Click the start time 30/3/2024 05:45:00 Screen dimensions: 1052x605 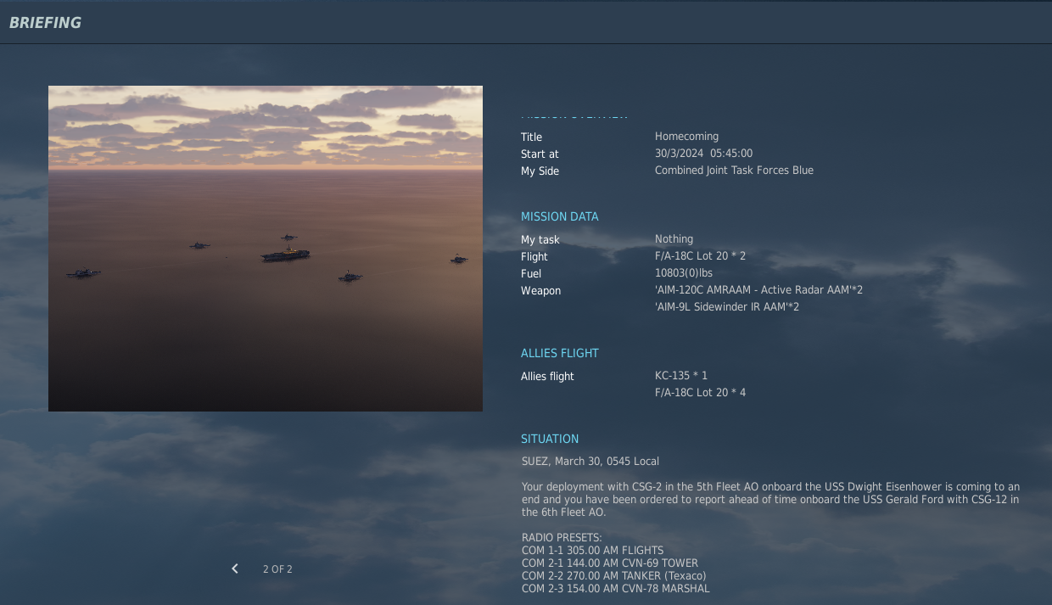click(703, 154)
